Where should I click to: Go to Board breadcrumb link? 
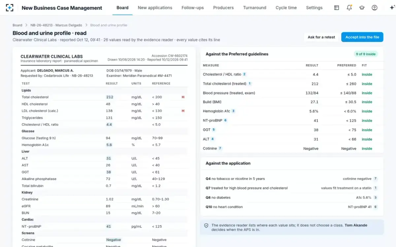[x=17, y=25]
